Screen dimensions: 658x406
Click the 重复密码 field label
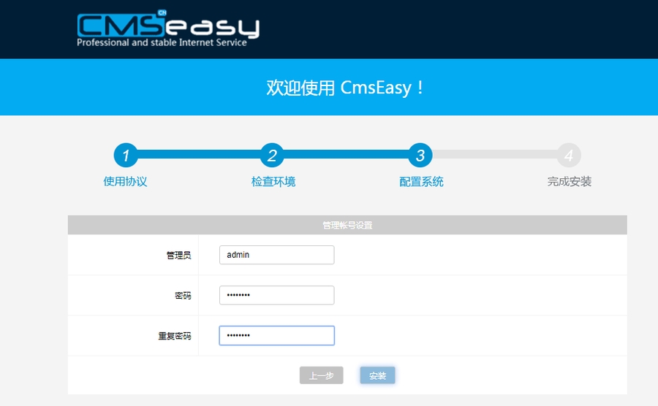tap(174, 336)
